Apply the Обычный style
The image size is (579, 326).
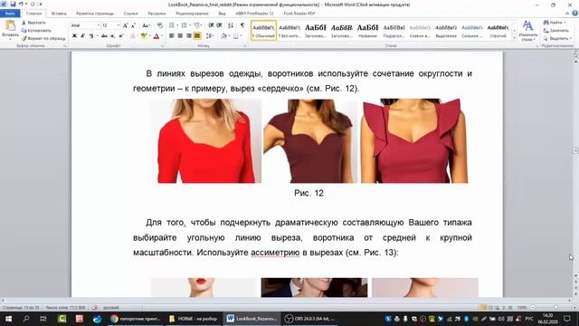263,30
